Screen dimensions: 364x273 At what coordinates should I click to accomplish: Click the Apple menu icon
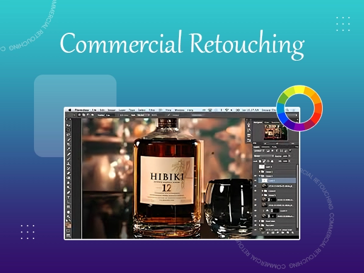(x=68, y=110)
